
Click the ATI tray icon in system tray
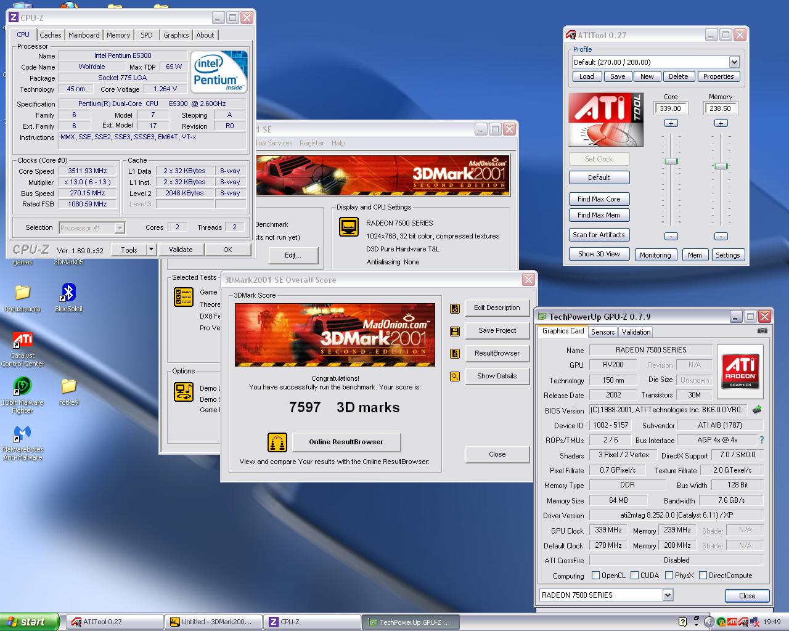[x=732, y=622]
